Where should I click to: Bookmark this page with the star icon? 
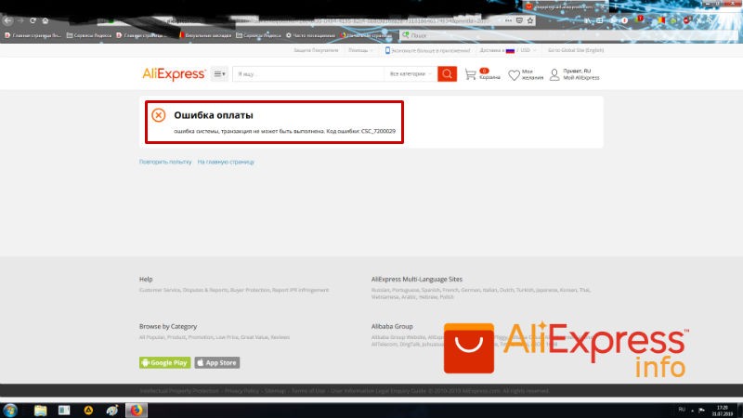(530, 20)
